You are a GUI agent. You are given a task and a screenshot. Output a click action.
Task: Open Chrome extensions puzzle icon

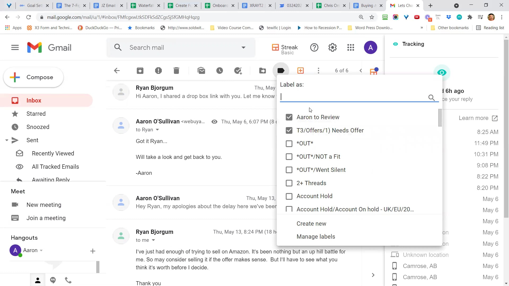470,17
